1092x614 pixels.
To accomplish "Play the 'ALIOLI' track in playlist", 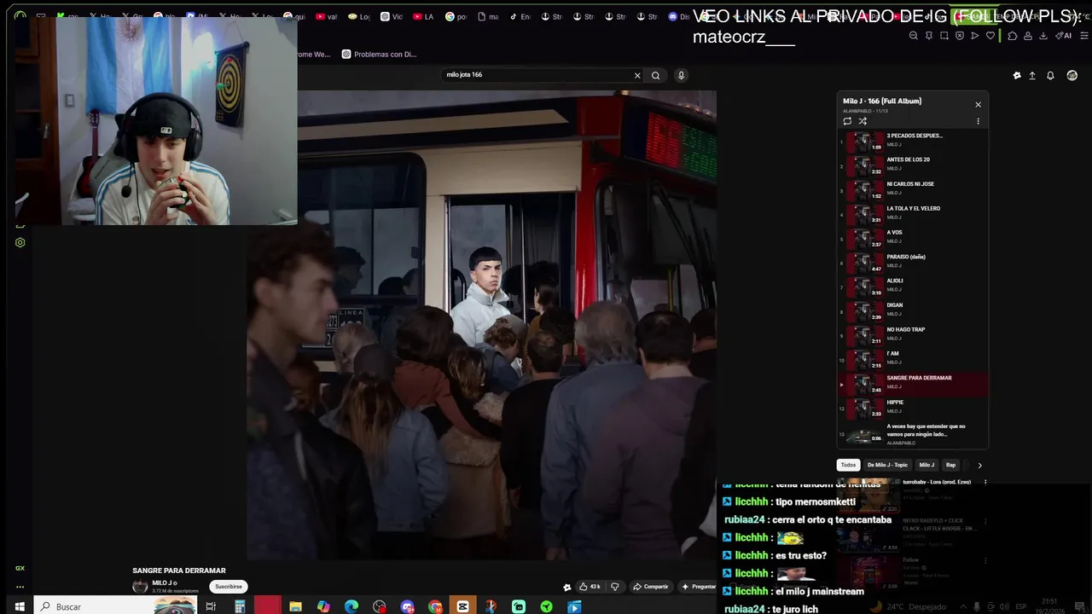I will click(x=913, y=286).
